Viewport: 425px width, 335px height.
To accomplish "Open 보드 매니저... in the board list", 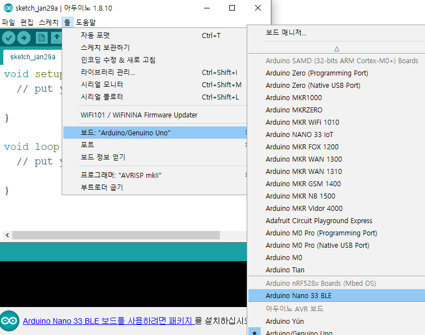I will tap(336, 32).
